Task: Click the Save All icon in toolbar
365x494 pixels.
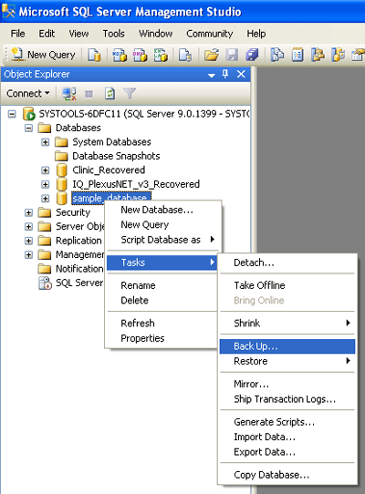Action: pyautogui.click(x=252, y=55)
